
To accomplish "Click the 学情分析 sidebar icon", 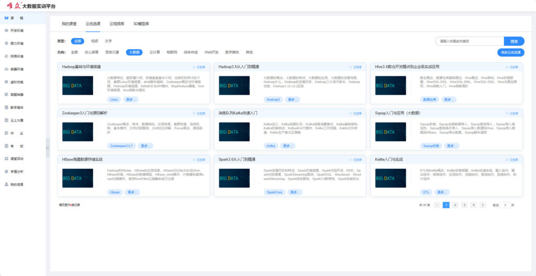I will coord(6,171).
